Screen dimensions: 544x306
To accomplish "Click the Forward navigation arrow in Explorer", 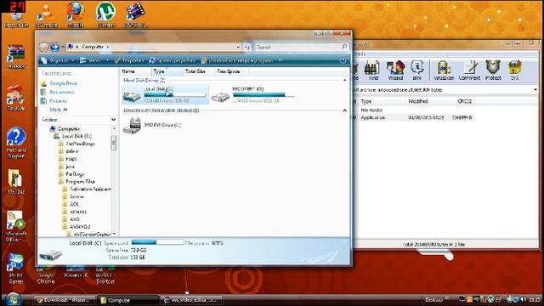I will tap(54, 47).
